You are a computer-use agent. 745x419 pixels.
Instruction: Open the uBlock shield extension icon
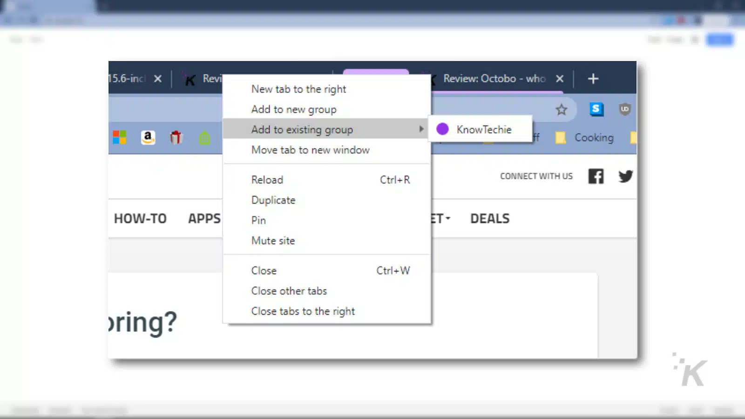tap(624, 109)
